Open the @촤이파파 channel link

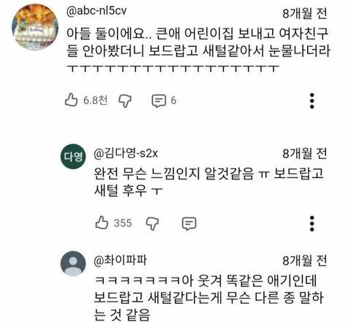pyautogui.click(x=121, y=261)
